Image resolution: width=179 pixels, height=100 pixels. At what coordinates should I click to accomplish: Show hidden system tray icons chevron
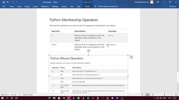[x=154, y=98]
